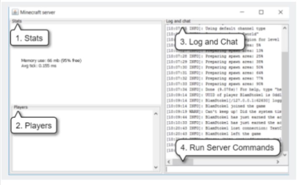Click the Players list scroll-up arrow
Image resolution: width=301 pixels, height=185 pixels.
156,114
